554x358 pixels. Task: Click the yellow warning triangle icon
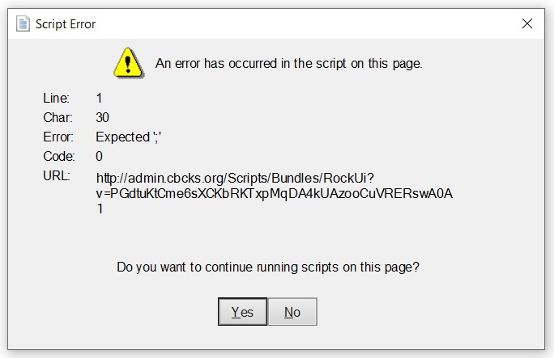tap(127, 61)
